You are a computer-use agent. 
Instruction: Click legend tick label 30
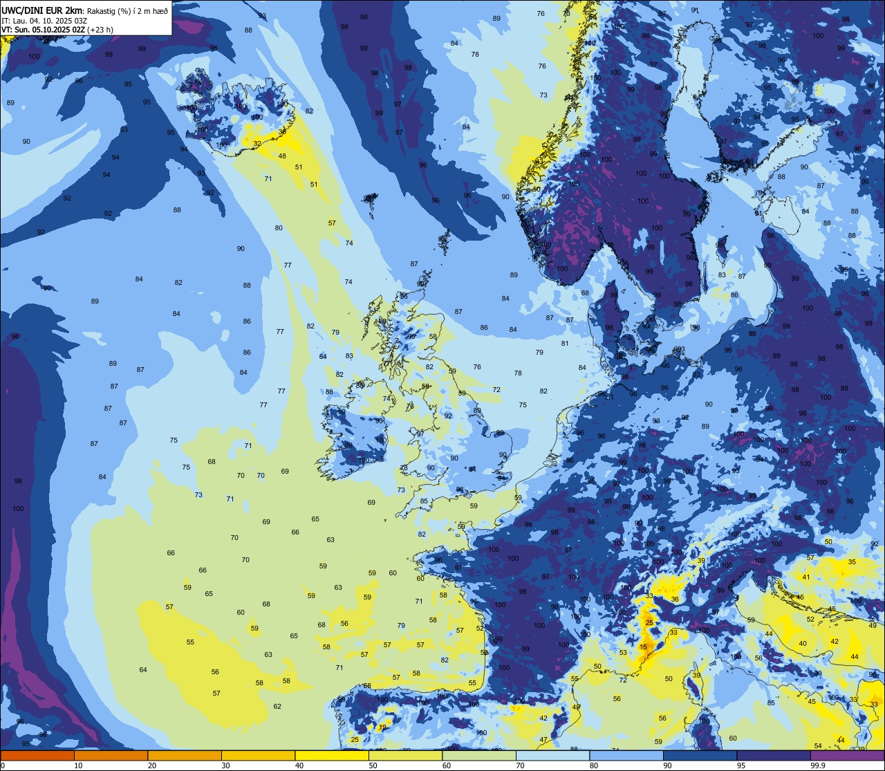(225, 765)
